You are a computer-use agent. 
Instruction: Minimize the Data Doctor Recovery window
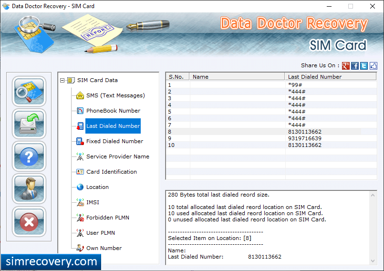coord(329,6)
